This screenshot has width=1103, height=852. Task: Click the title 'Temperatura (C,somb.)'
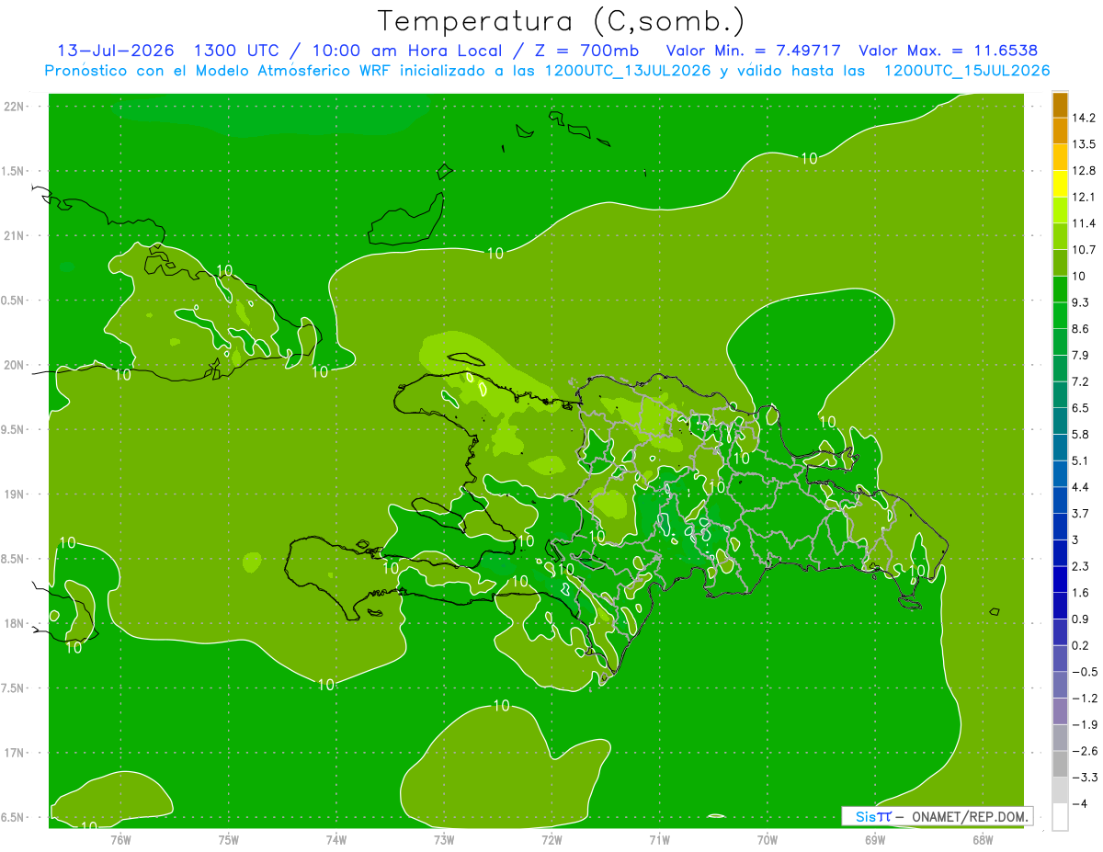click(x=562, y=21)
